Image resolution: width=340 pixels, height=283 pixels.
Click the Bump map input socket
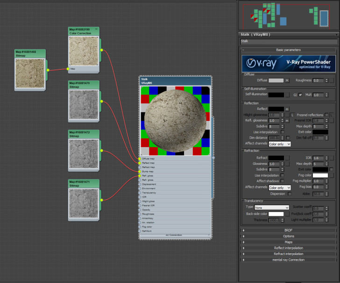(140, 171)
